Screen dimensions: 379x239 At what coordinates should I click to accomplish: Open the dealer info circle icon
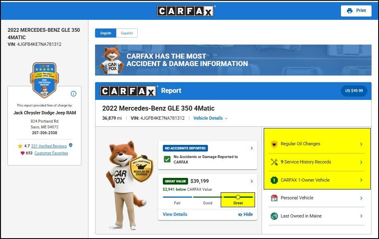click(74, 94)
